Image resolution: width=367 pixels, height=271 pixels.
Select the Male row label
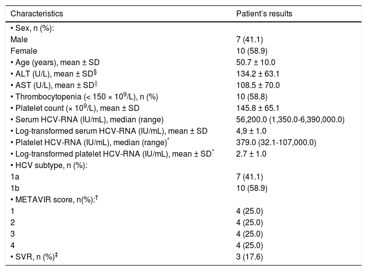(x=19, y=38)
